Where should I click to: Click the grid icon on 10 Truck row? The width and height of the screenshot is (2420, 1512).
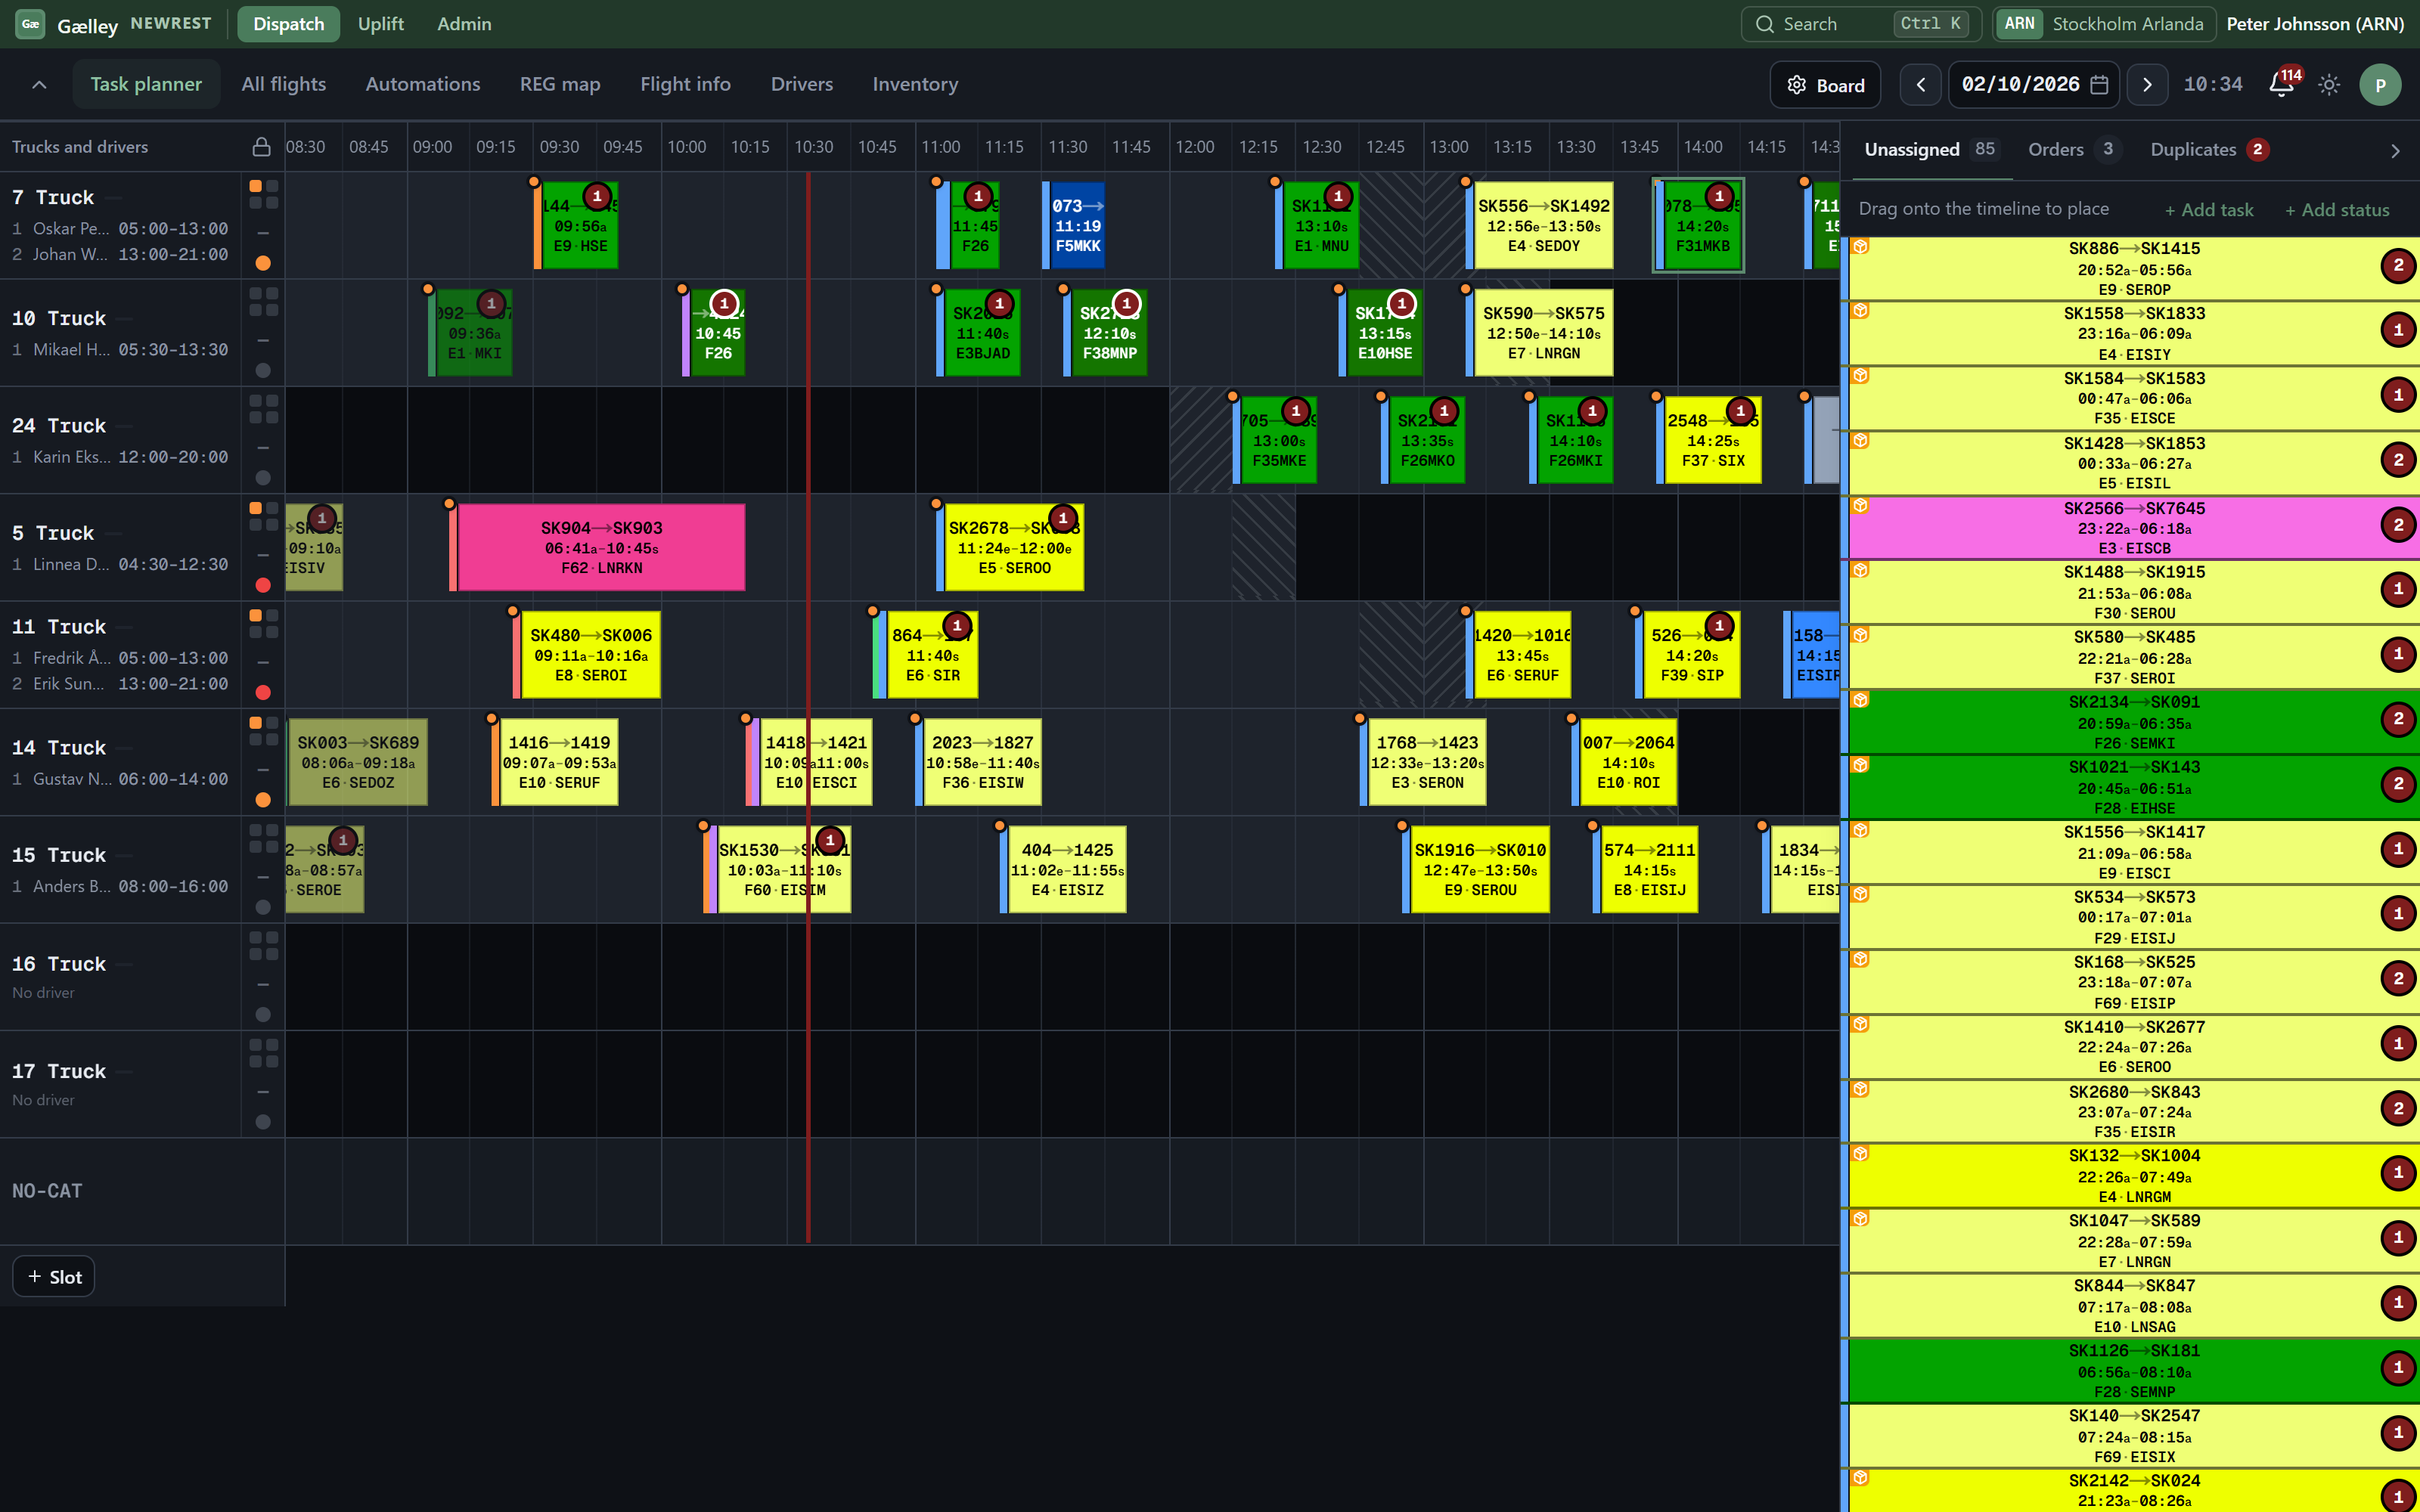click(x=264, y=302)
